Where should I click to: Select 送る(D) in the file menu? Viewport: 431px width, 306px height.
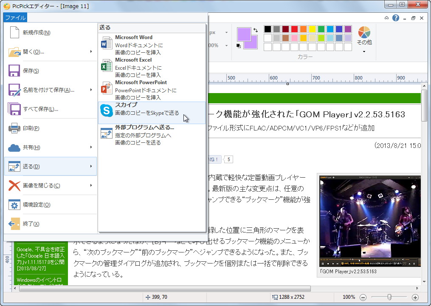[42, 167]
